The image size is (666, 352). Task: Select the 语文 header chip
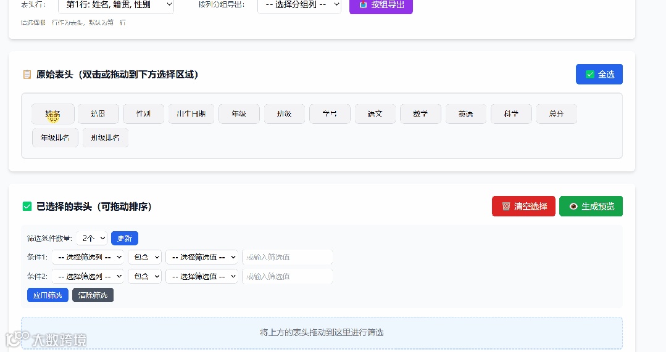[375, 113]
